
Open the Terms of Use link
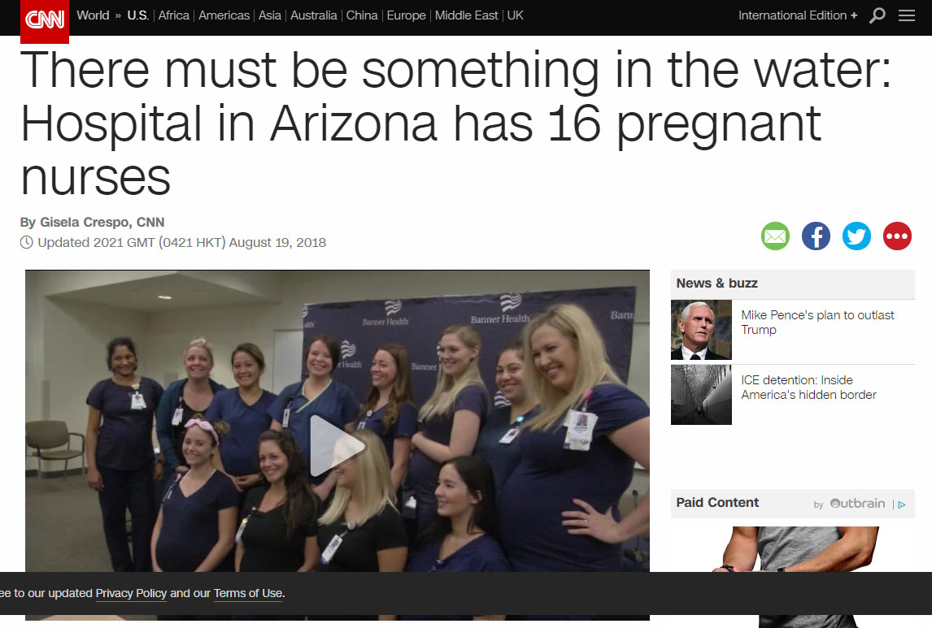click(x=248, y=593)
